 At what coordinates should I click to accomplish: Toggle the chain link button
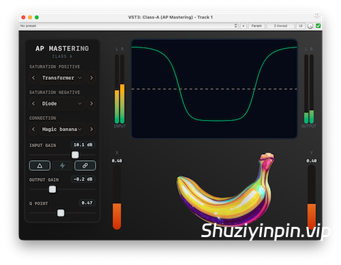pos(85,166)
